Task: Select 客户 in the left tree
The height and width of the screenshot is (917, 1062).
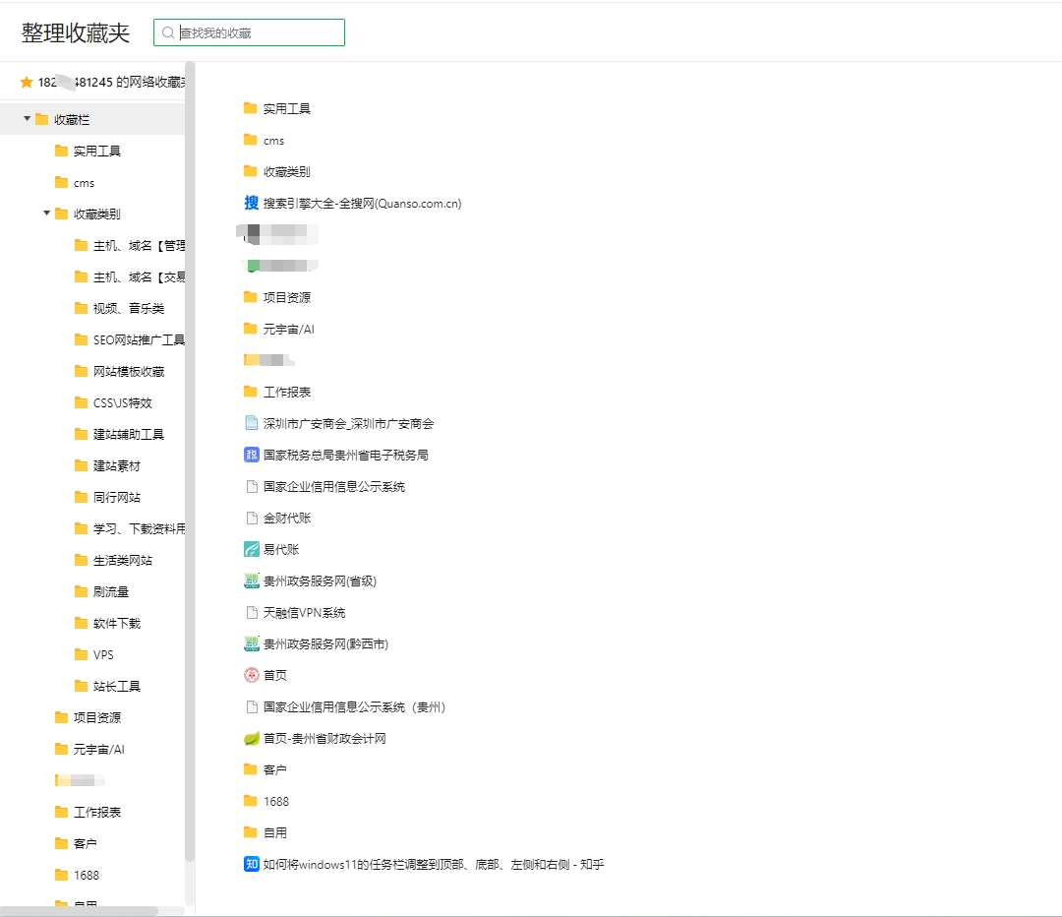Action: (x=86, y=843)
